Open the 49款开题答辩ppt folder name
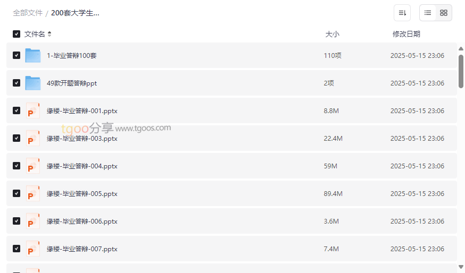The image size is (465, 273). pos(72,83)
